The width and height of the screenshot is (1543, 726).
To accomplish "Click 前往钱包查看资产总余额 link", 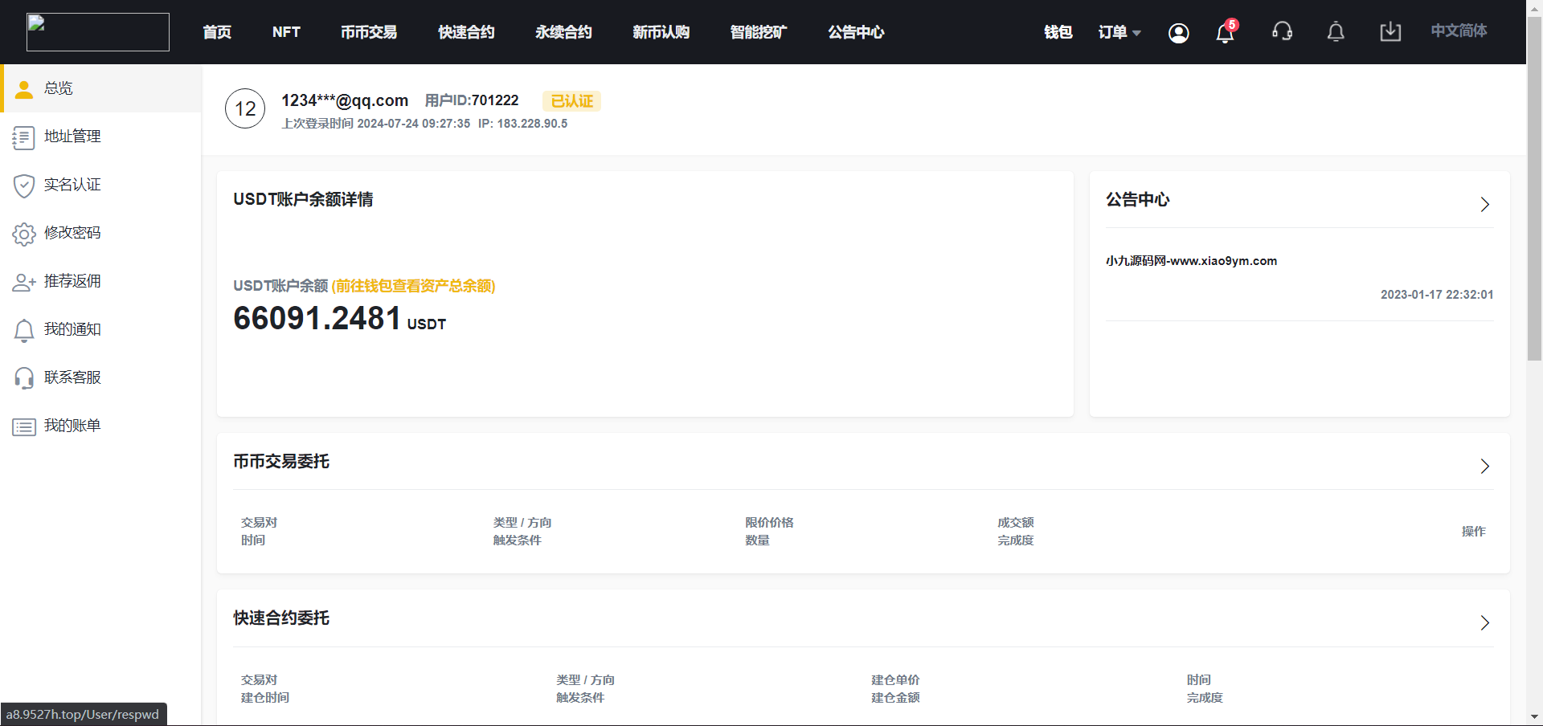I will 413,286.
